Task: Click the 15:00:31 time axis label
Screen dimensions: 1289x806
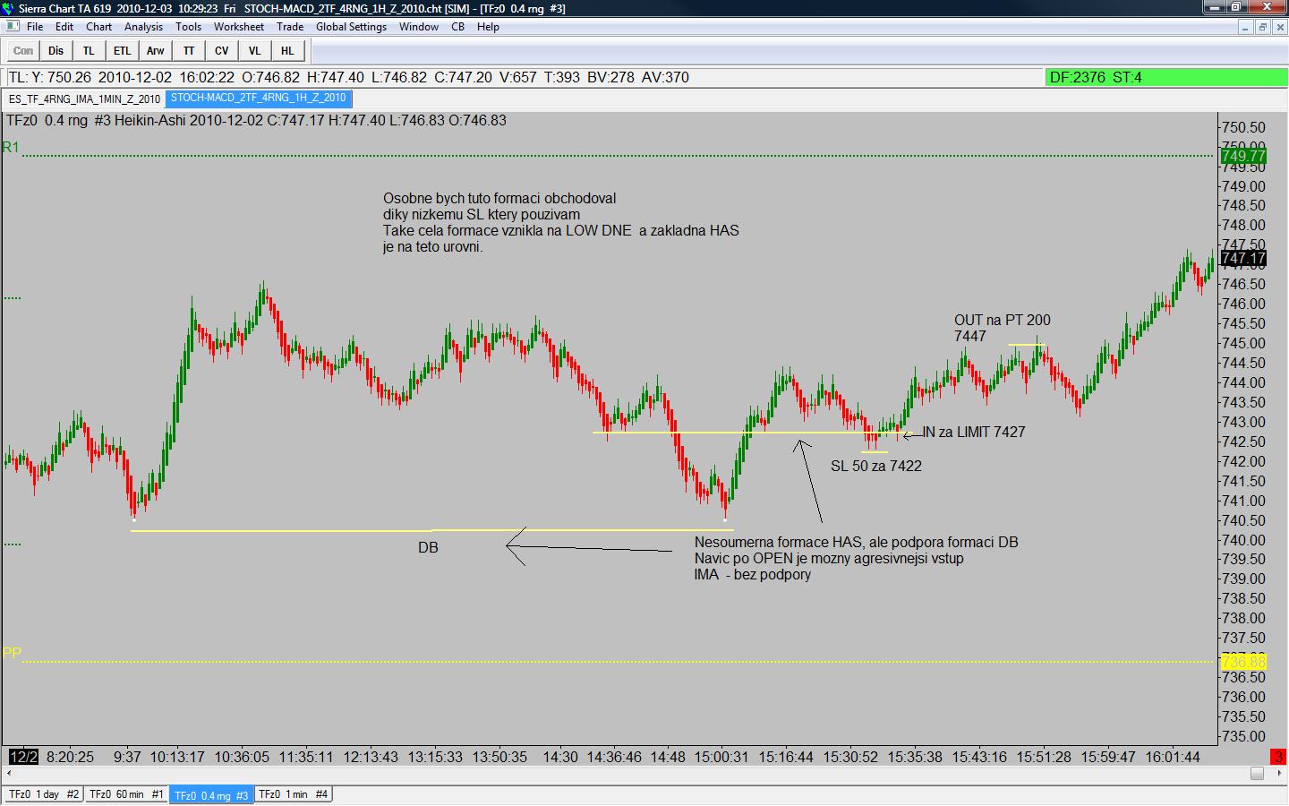Action: coord(721,757)
